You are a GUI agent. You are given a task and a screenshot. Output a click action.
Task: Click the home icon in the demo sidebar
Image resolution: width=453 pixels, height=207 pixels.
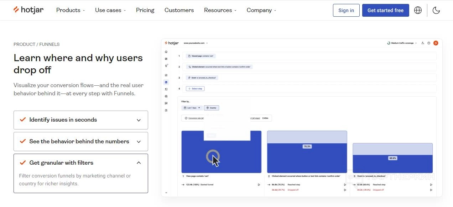tap(166, 52)
